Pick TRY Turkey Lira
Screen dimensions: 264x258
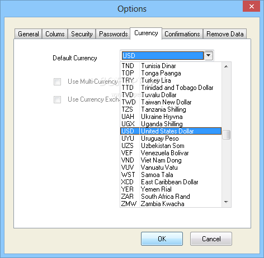coord(171,80)
